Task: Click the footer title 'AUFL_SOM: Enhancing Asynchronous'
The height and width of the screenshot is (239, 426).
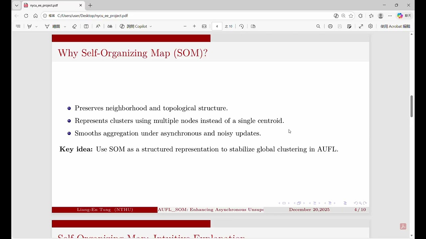Action: click(x=211, y=210)
